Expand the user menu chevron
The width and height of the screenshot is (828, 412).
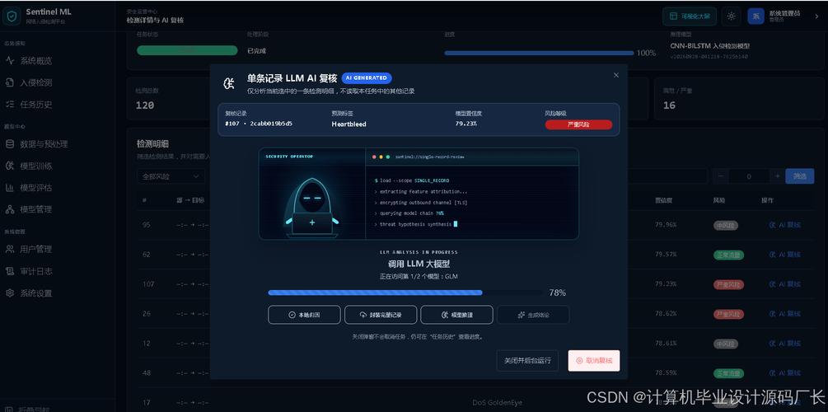tap(816, 16)
